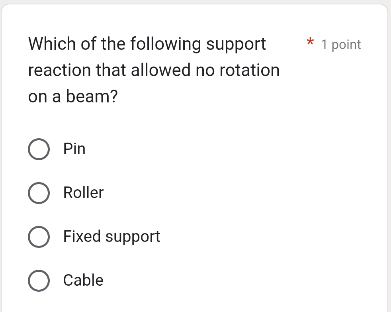This screenshot has width=391, height=312.
Task: Select the "Roller" radio button
Action: click(39, 193)
